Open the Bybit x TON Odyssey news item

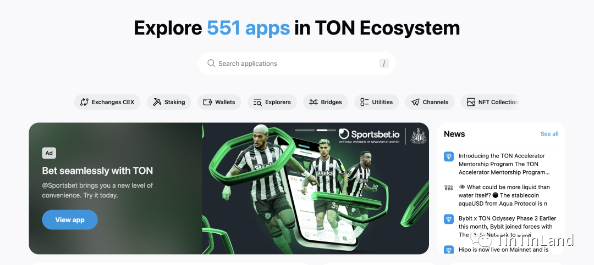(x=501, y=227)
